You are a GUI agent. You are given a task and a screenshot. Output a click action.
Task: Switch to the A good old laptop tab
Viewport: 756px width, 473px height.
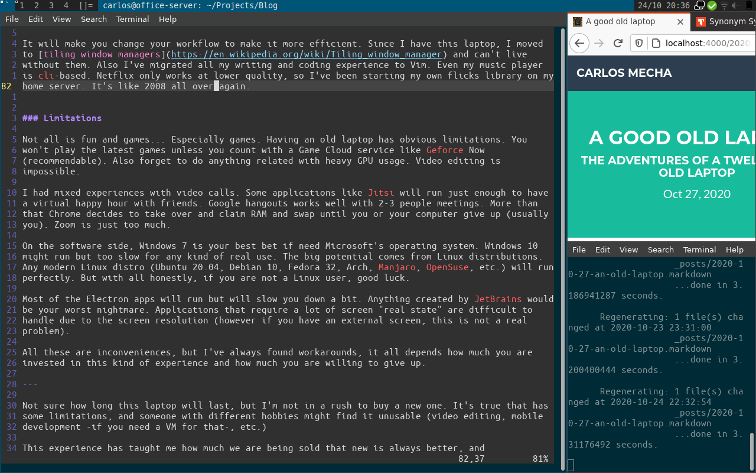click(628, 22)
